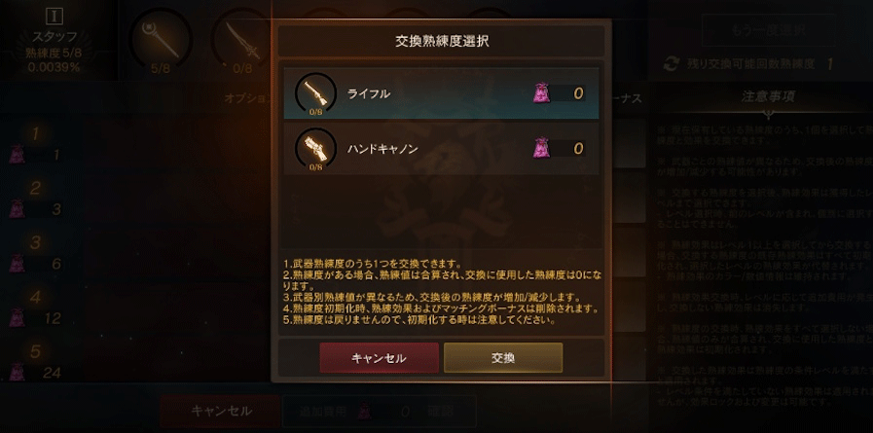
Task: Click the pink pouch icon beside ハンドキャノン
Action: click(x=540, y=149)
